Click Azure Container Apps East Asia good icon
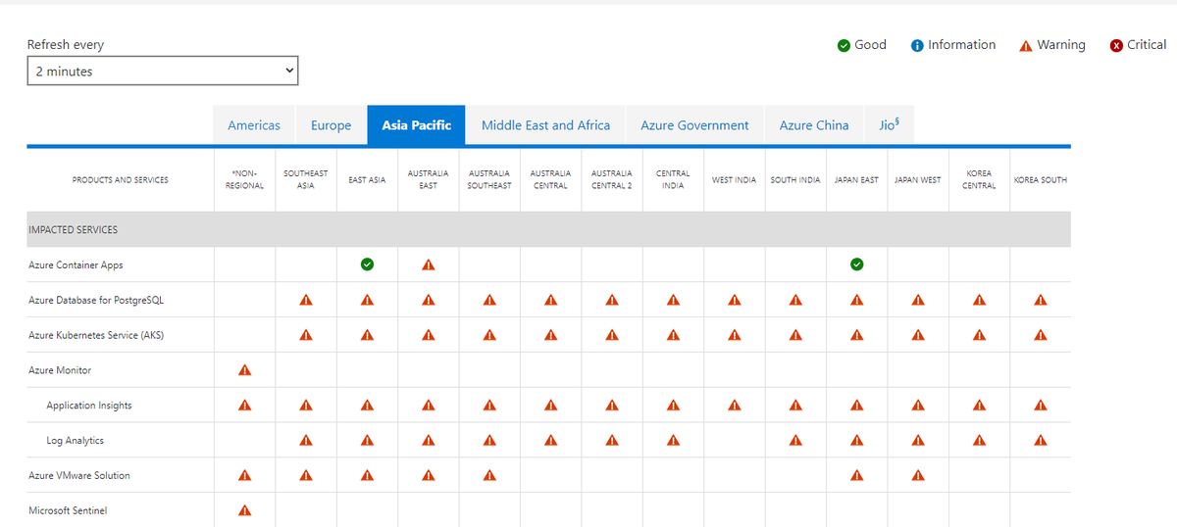This screenshot has width=1177, height=527. click(x=367, y=264)
